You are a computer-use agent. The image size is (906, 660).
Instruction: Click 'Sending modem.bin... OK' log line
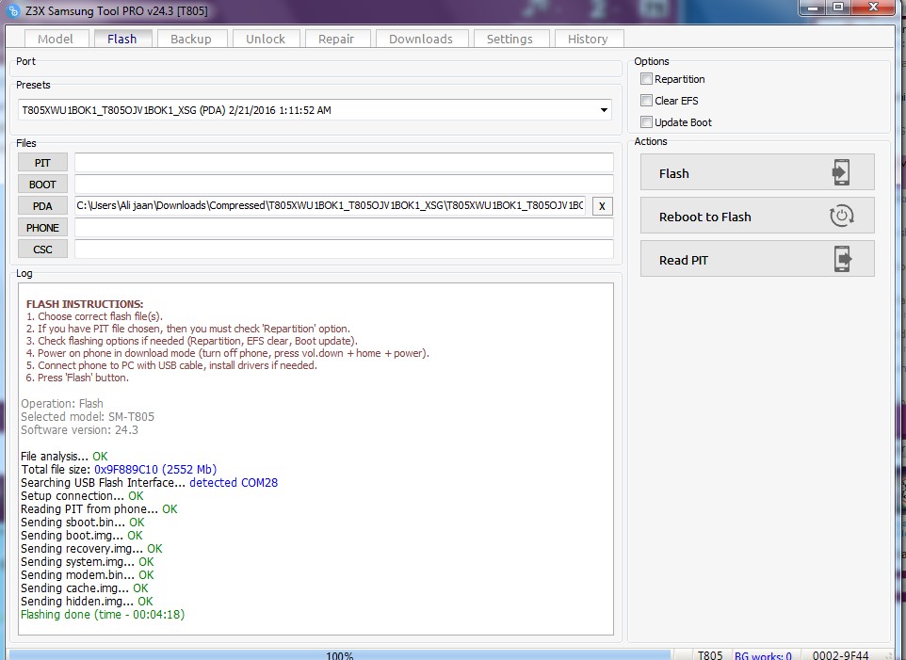(88, 574)
